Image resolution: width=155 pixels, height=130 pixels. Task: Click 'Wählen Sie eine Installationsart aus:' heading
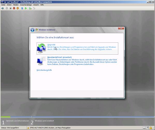tap(55, 38)
